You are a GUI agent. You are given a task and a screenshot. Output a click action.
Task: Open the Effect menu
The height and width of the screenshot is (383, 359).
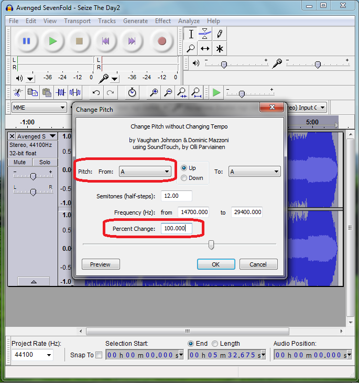click(x=163, y=21)
